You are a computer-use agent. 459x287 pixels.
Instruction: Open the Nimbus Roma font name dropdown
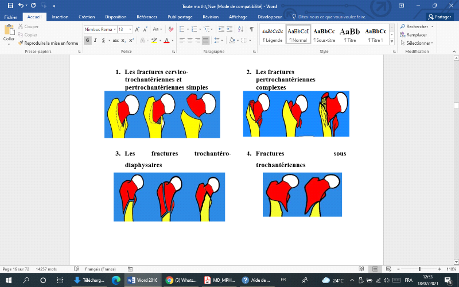114,29
